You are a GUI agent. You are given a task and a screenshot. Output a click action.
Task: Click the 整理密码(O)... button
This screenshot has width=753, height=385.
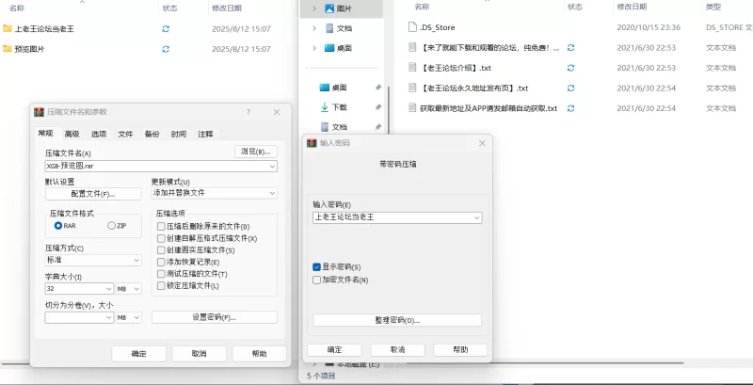click(x=397, y=320)
